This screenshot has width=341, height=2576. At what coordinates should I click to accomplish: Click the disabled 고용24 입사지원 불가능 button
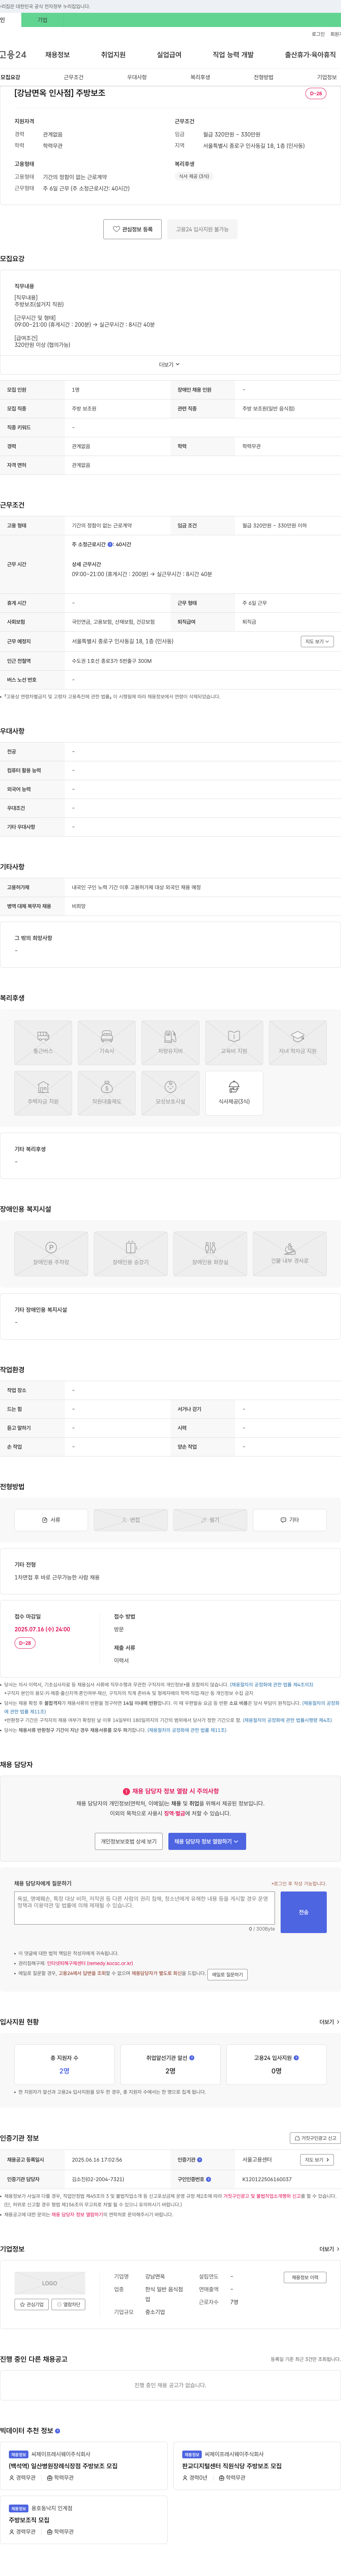(202, 229)
